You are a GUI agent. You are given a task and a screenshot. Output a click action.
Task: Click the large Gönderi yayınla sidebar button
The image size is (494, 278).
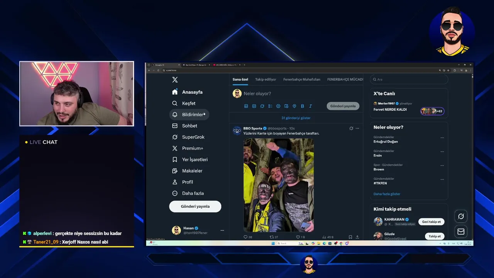pyautogui.click(x=195, y=206)
